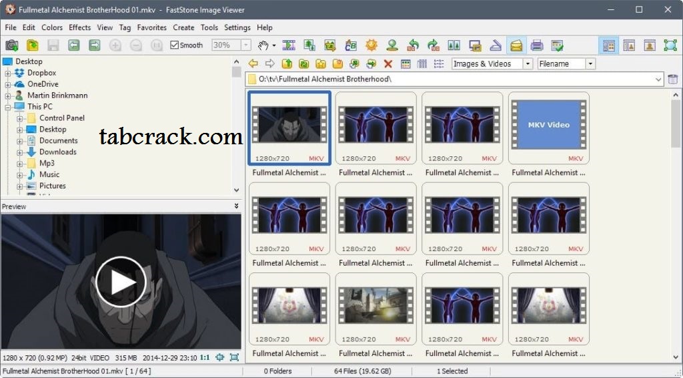Image resolution: width=683 pixels, height=378 pixels.
Task: Switch to full screen with the green corner-arrows icon
Action: click(670, 45)
